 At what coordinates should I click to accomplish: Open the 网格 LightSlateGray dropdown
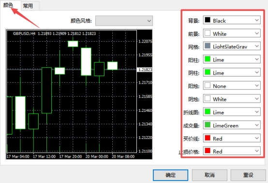tap(232, 46)
